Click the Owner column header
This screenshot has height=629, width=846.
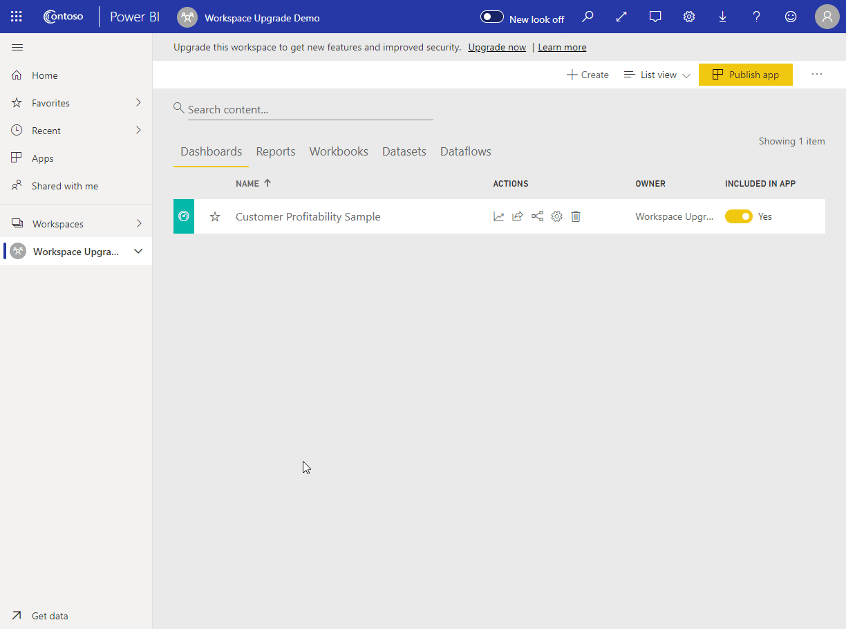650,184
